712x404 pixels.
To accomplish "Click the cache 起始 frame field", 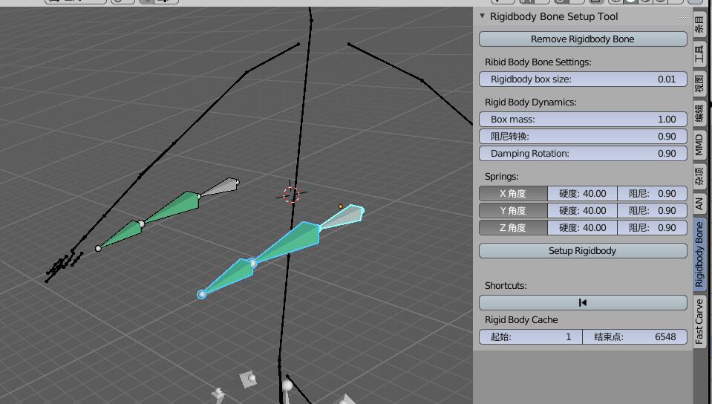I will pyautogui.click(x=530, y=337).
